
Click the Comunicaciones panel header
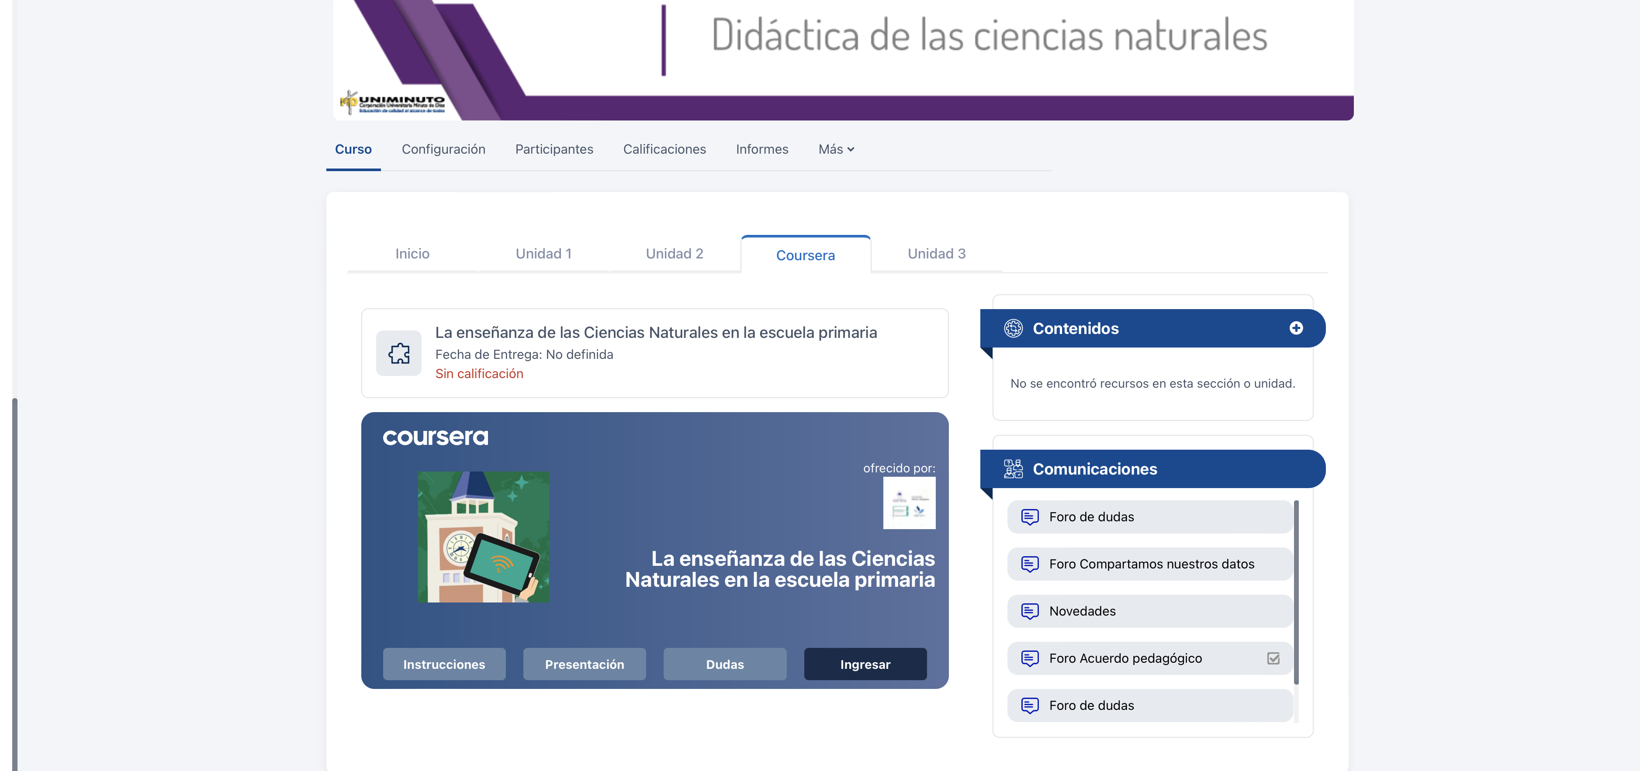(x=1152, y=469)
